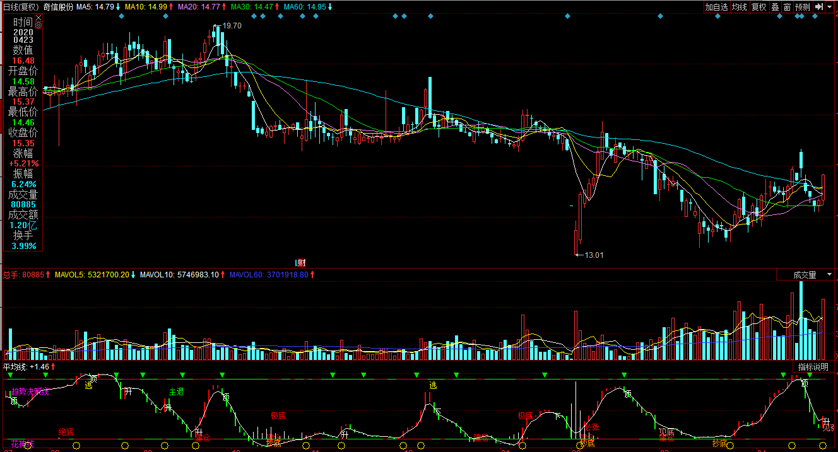The image size is (838, 452).
Task: Click the 叠 overlay button
Action: coord(775,7)
